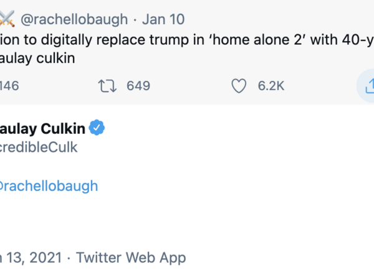Screen dimensions: 374x280
Task: Open the @rachellobaugh profile from the tweet header
Action: (74, 19)
